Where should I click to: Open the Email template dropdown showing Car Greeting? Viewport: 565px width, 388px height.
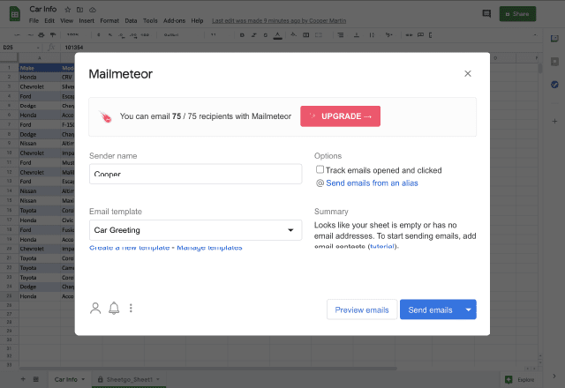195,230
